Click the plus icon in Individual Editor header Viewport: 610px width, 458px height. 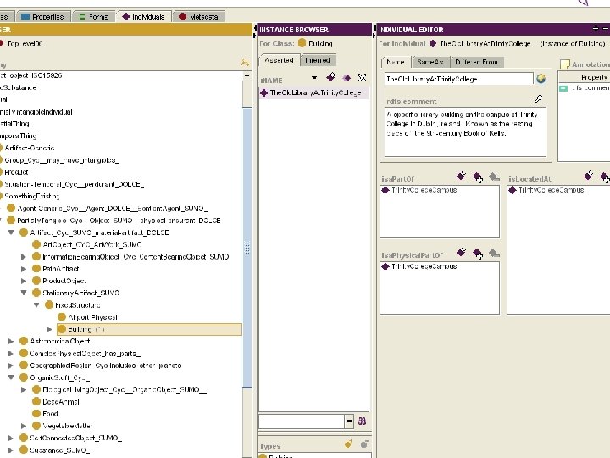point(596,29)
